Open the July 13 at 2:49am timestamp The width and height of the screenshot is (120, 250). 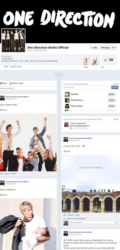(81, 128)
